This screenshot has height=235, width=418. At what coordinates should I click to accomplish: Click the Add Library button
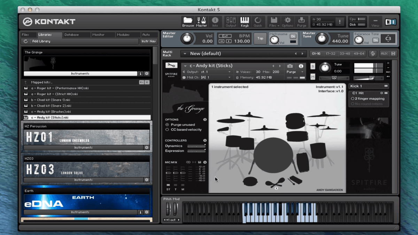(41, 41)
